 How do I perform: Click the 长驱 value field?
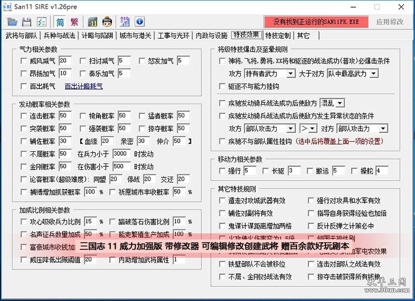tap(294, 171)
